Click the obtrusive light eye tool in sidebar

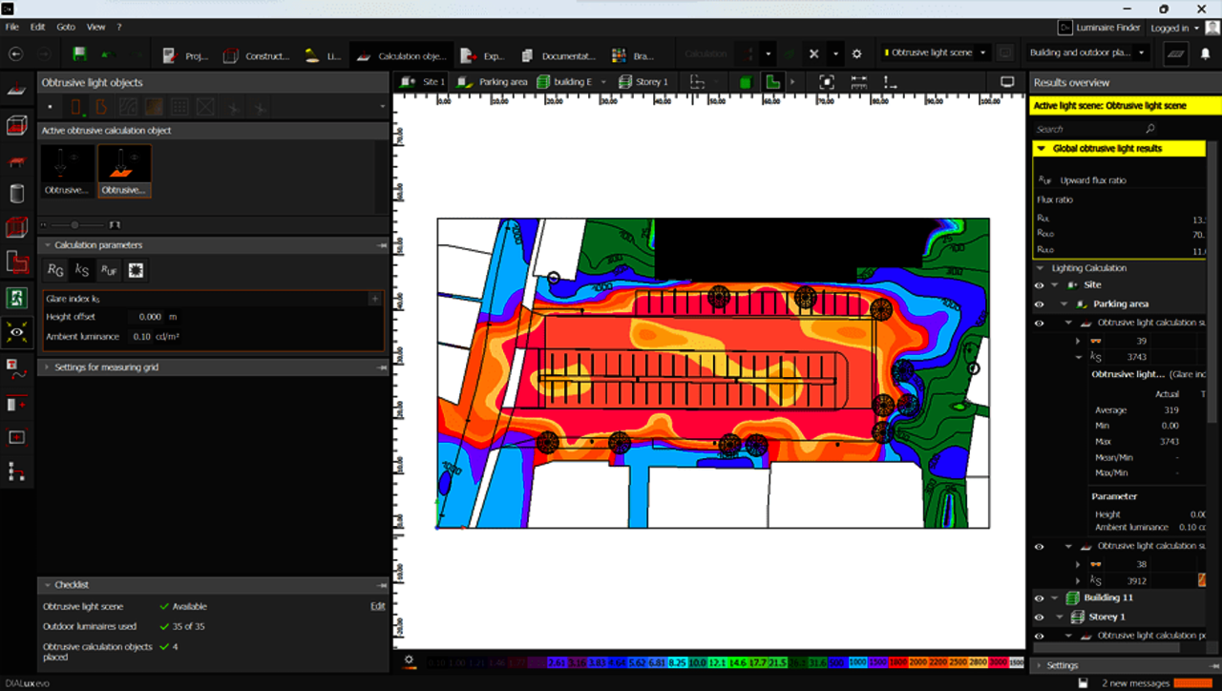tap(16, 331)
